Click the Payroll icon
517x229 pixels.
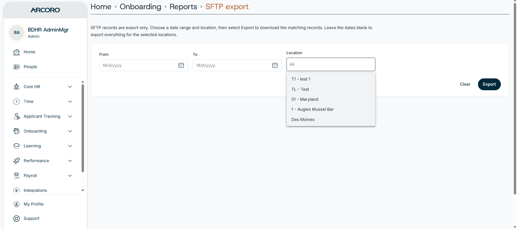16,176
